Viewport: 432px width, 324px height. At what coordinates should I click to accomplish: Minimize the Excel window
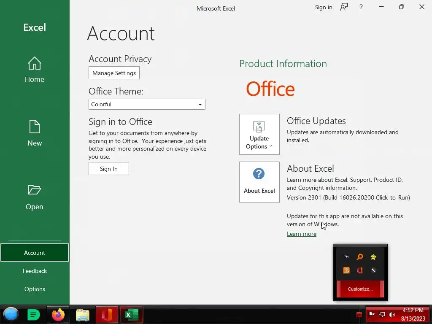point(381,7)
